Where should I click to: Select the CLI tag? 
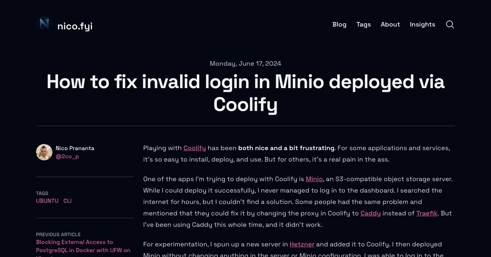point(68,201)
